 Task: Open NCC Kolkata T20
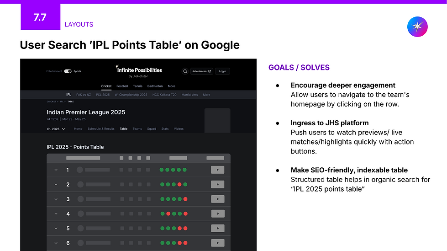164,95
